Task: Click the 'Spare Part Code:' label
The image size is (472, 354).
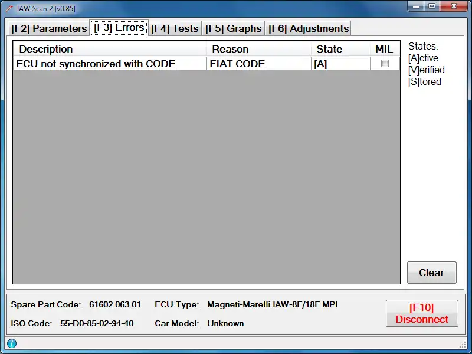Action: click(46, 304)
